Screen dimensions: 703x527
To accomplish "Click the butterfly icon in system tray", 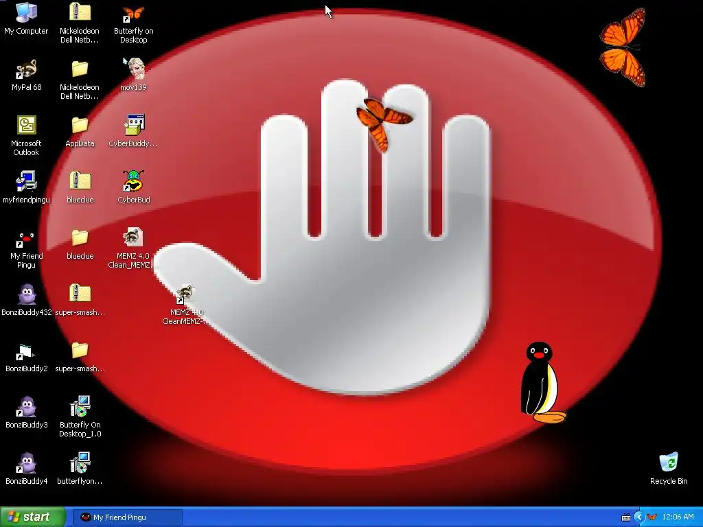I will pos(652,517).
